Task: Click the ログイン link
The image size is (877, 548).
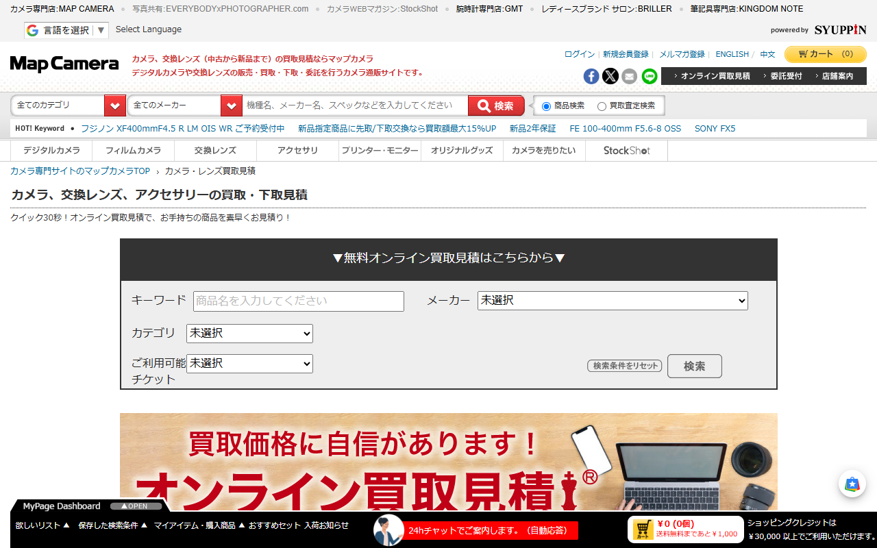Action: [x=580, y=54]
